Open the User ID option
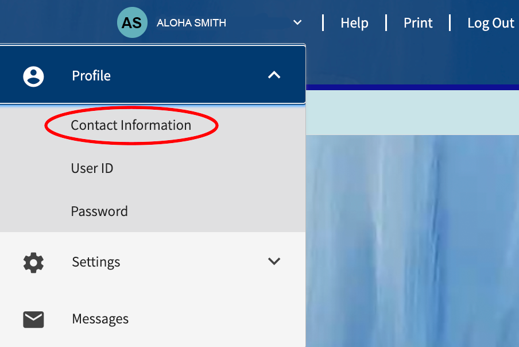The height and width of the screenshot is (347, 519). pyautogui.click(x=92, y=168)
